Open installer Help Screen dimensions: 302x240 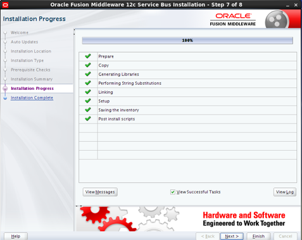click(x=16, y=236)
